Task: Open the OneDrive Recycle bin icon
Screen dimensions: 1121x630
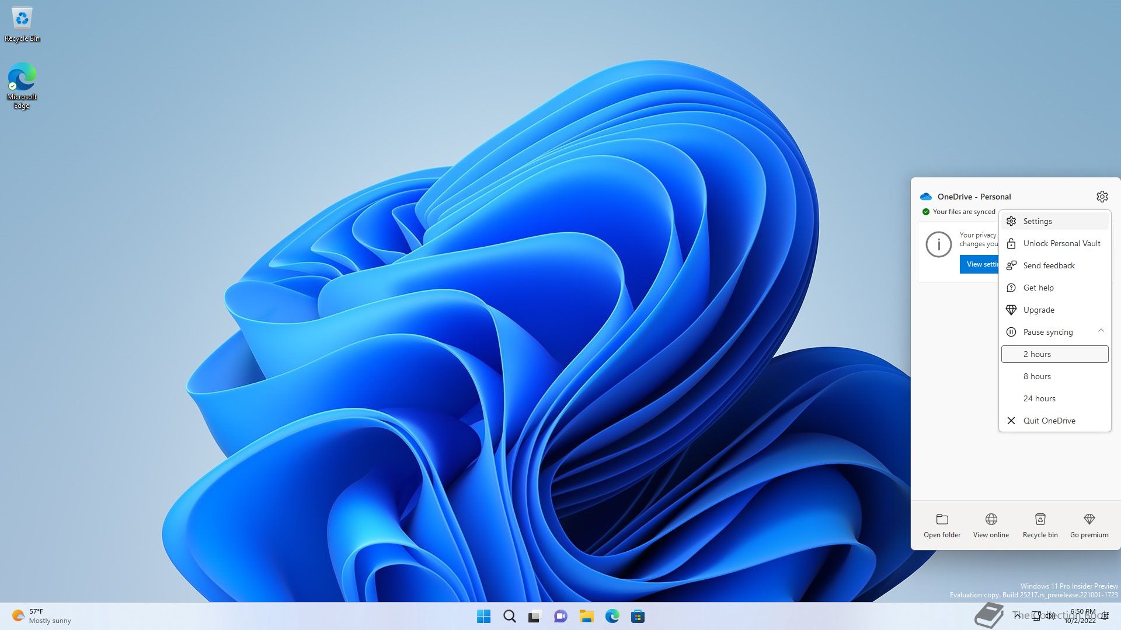Action: pos(1040,519)
